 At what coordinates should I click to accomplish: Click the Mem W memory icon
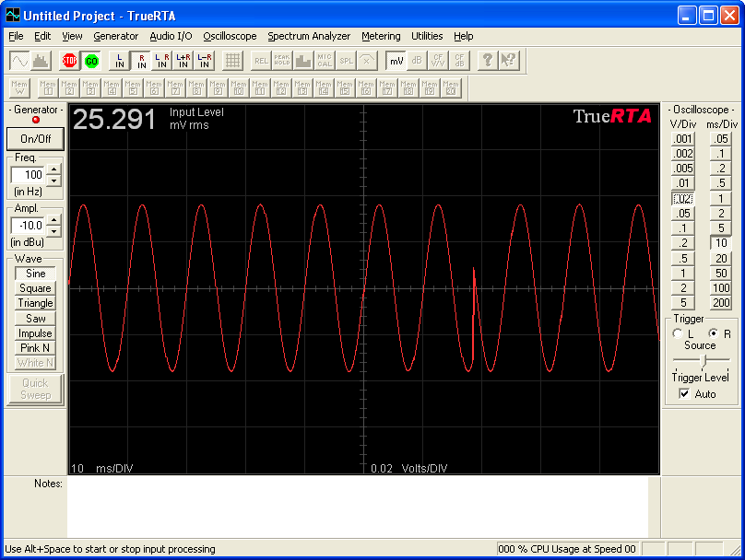(x=19, y=87)
